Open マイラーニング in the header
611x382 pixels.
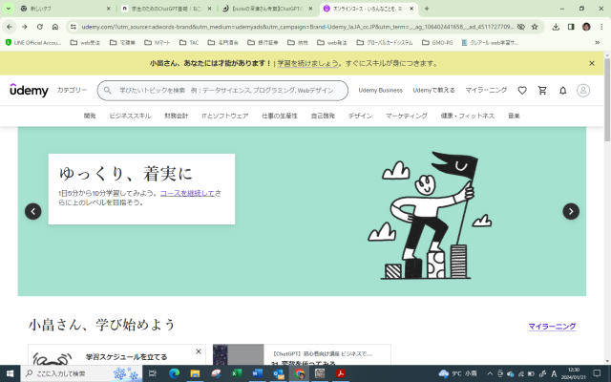(486, 90)
